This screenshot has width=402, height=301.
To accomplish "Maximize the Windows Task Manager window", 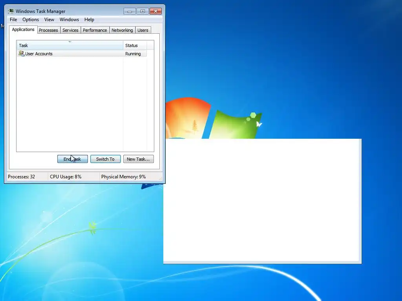I will coord(143,11).
